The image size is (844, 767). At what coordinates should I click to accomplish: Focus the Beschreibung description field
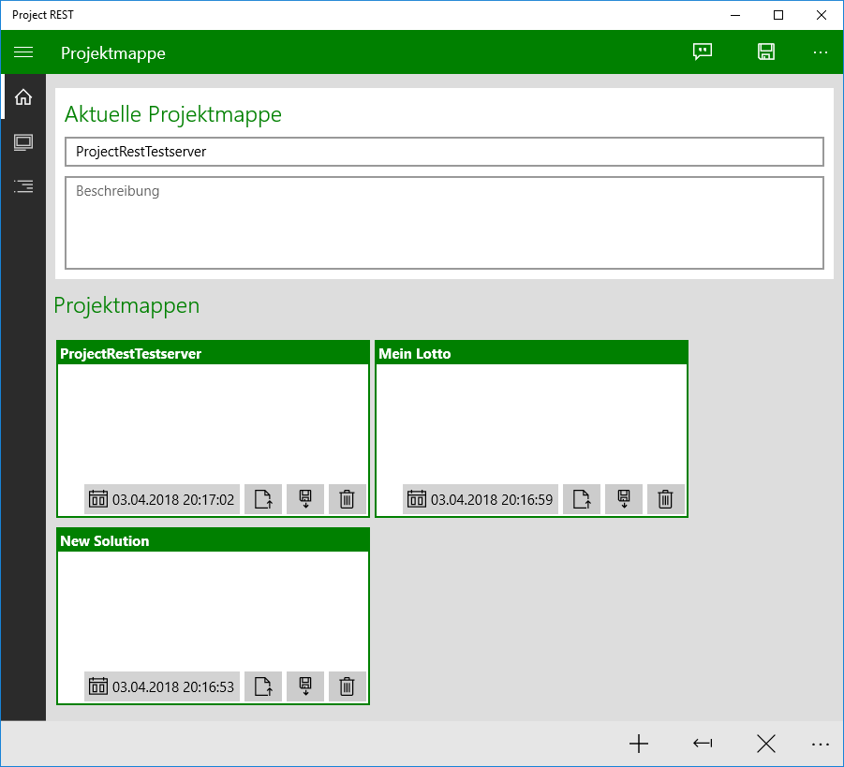(444, 223)
